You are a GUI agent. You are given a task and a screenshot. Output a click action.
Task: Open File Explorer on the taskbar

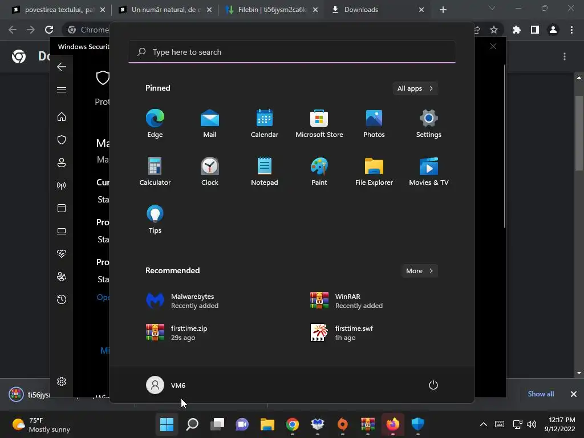[x=267, y=424]
